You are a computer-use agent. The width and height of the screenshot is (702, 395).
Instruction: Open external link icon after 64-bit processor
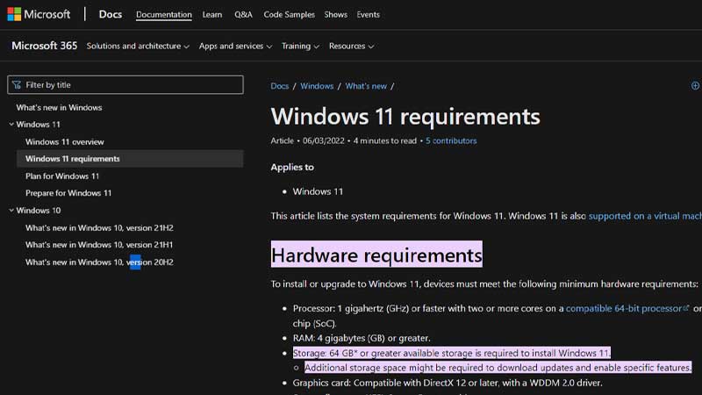(686, 308)
